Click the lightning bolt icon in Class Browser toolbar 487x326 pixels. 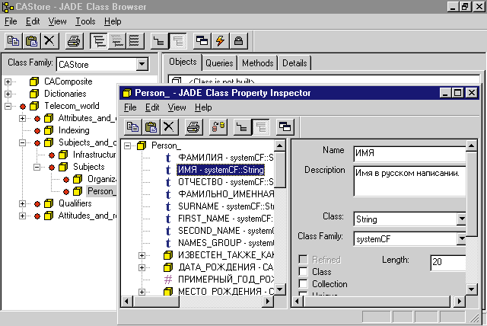[x=220, y=41]
